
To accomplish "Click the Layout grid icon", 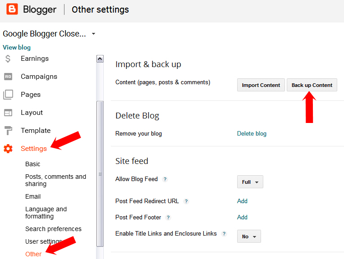I will (x=8, y=113).
